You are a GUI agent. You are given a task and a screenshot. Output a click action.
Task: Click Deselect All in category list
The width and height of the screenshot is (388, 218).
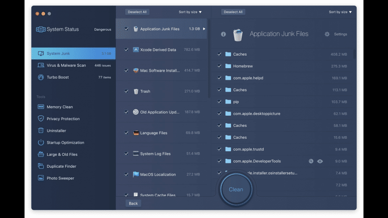tap(137, 12)
